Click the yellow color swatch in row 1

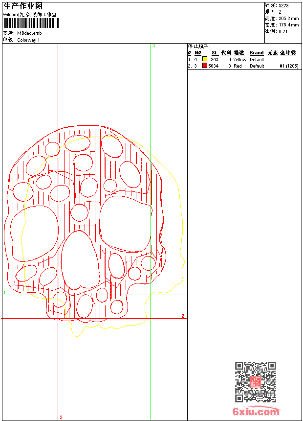(205, 59)
